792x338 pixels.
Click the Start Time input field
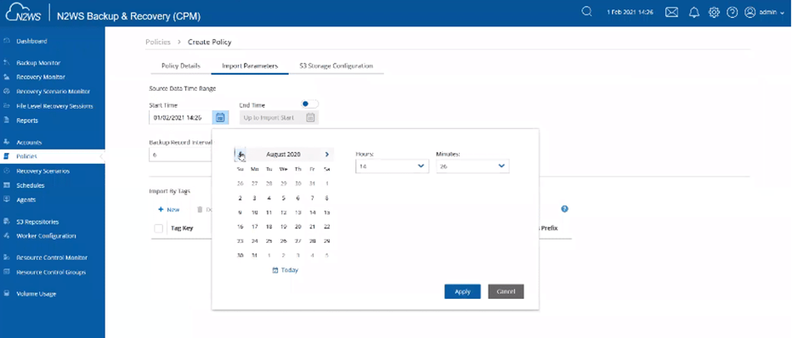(x=180, y=117)
